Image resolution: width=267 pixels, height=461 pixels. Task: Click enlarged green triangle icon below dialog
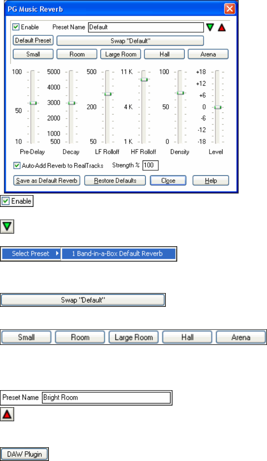click(7, 227)
